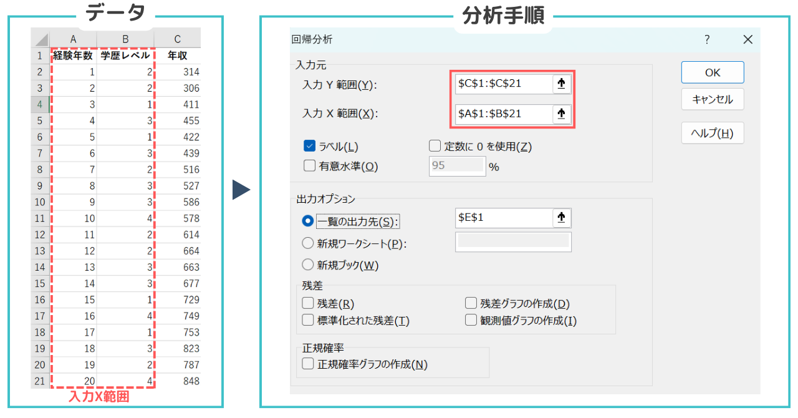Check the 正規確率グラフの作成(N) checkbox
Screen dimensions: 798x418
tap(307, 364)
